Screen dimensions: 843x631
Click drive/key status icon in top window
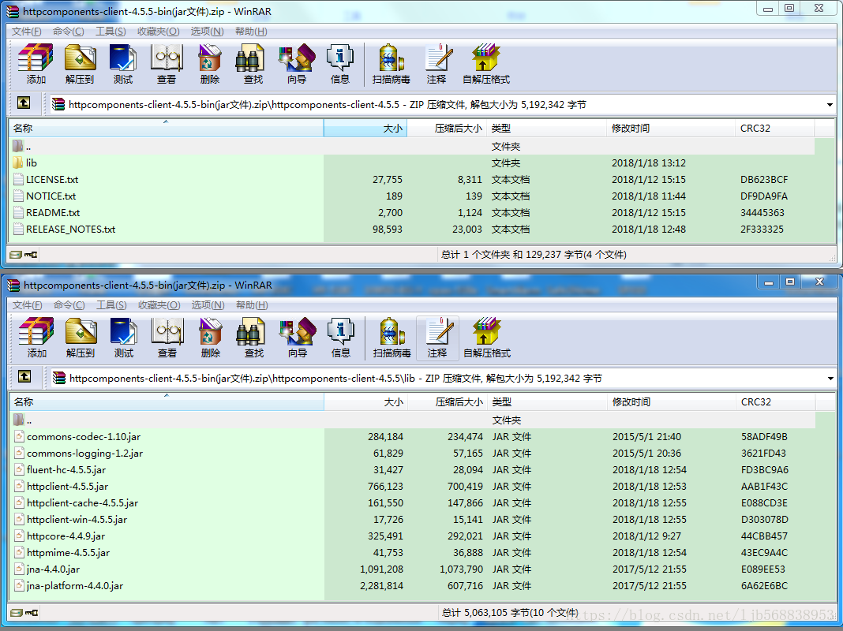coord(23,255)
